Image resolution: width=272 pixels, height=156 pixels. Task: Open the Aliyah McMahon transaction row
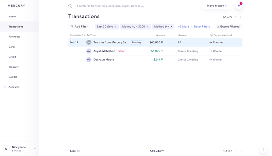(x=155, y=51)
